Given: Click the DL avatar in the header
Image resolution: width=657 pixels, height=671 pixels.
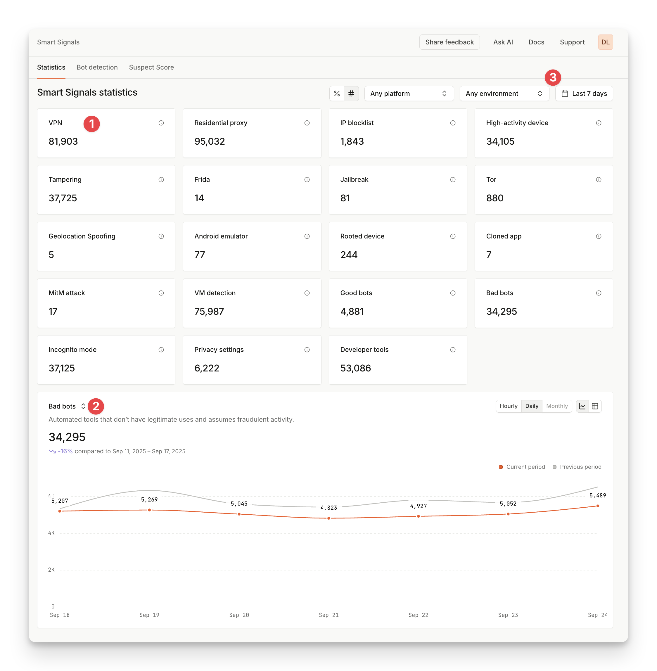Looking at the screenshot, I should (x=605, y=42).
